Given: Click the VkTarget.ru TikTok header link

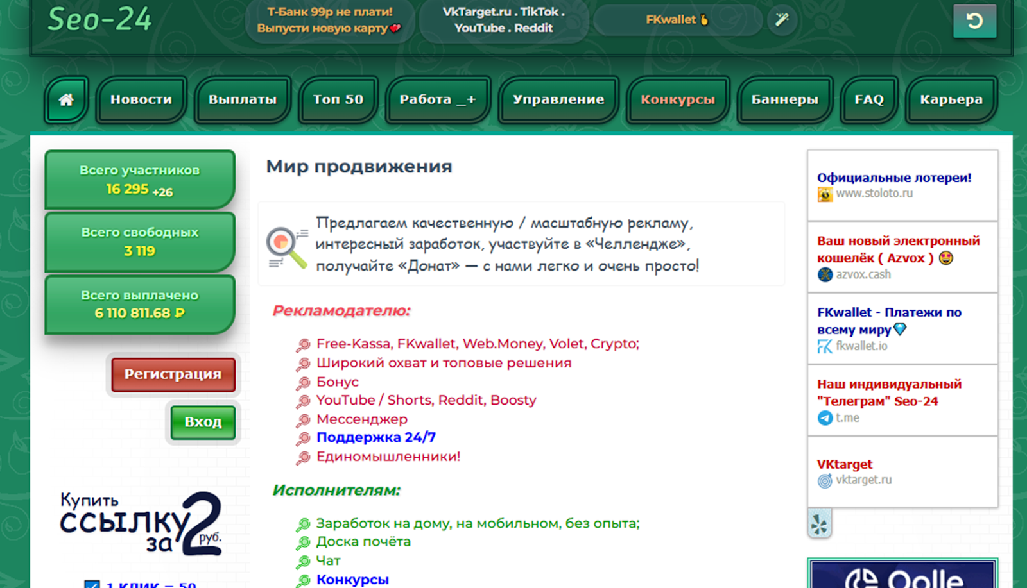Looking at the screenshot, I should coord(503,20).
